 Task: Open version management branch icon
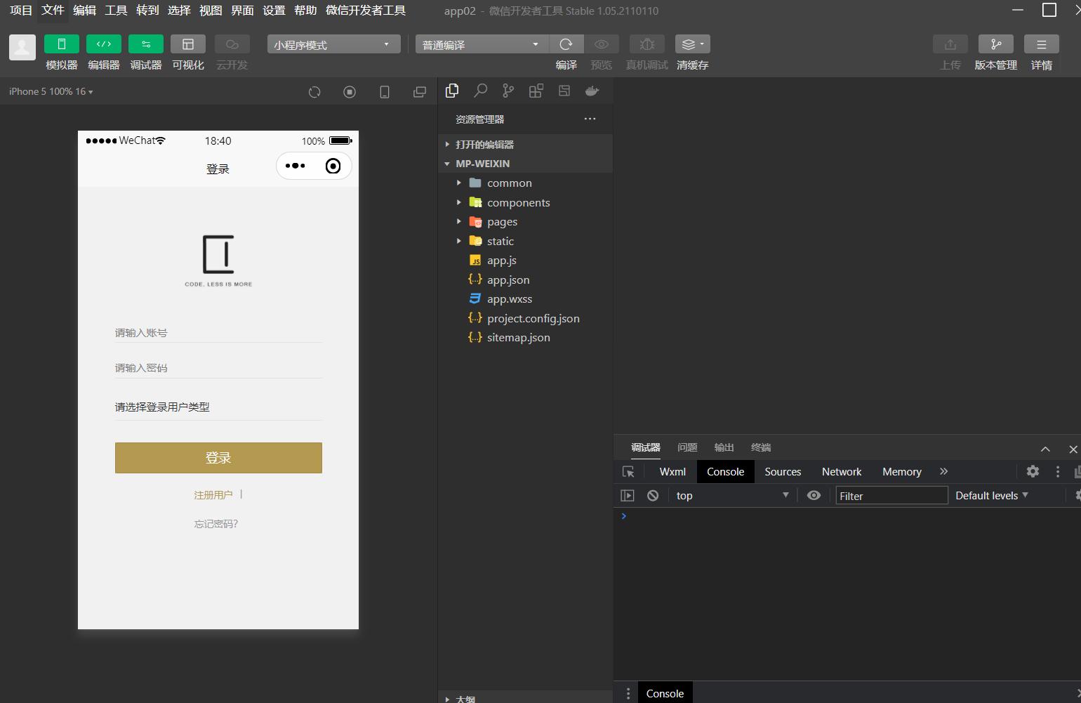[995, 44]
